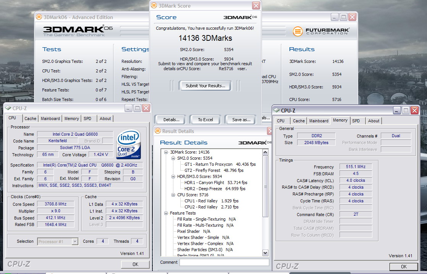Open Cache tab in right CPU-Z window
Viewport: 427px width, 274px height.
coord(299,121)
